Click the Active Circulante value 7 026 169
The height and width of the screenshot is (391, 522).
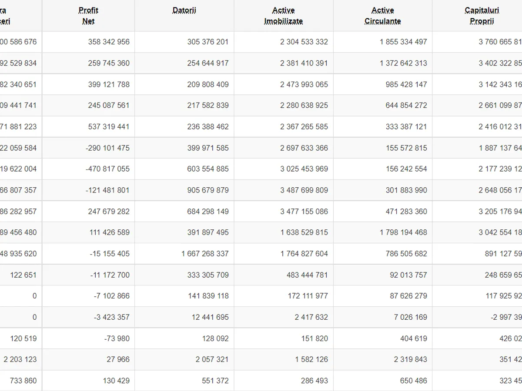410,317
